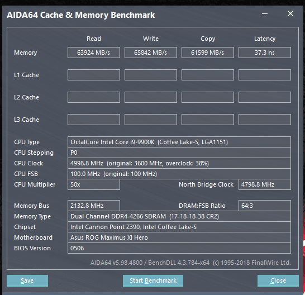Click the Memory Type DDR4-4266 field
Screen dimensions: 305x295
179,216
